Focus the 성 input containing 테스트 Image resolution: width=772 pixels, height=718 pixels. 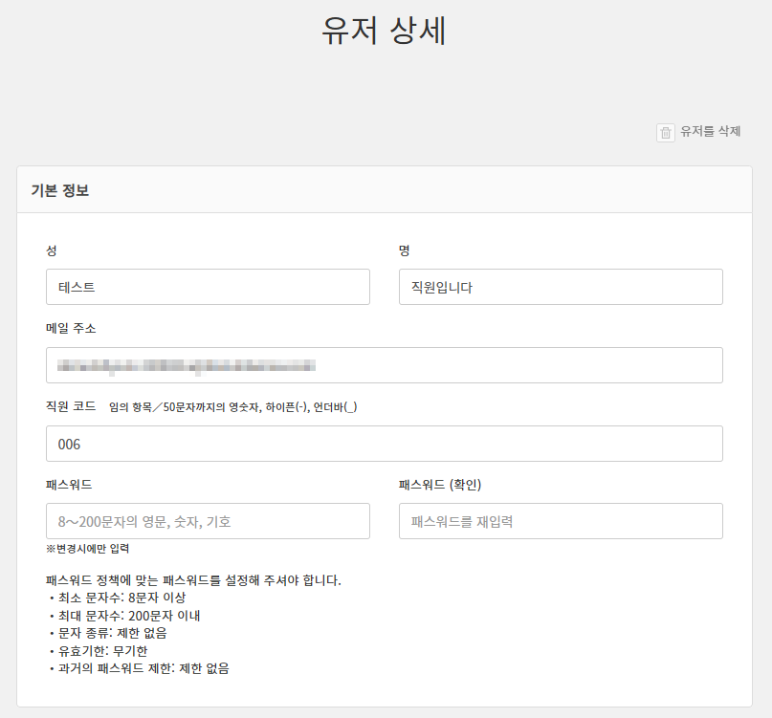point(208,287)
